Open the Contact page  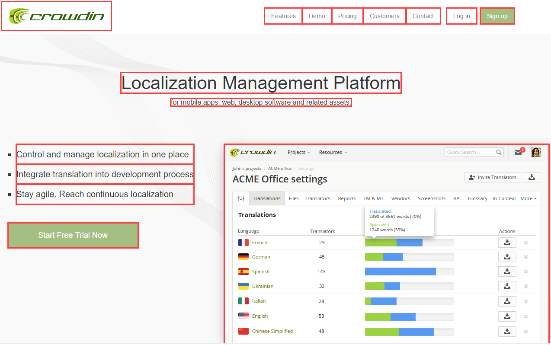point(423,16)
